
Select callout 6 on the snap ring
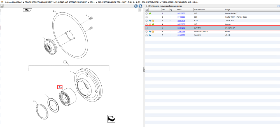[x=34, y=101]
